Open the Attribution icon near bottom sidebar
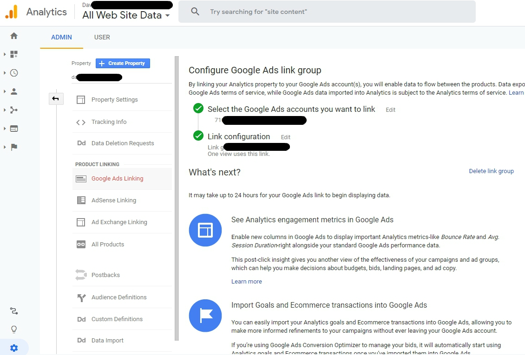525x355 pixels. coord(14,311)
